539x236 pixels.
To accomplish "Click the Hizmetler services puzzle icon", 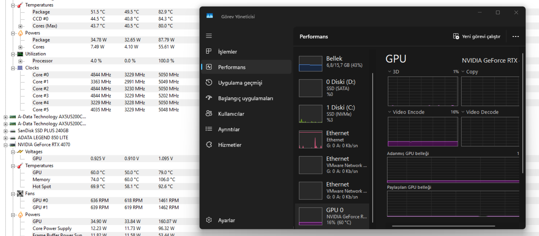I will pos(209,144).
